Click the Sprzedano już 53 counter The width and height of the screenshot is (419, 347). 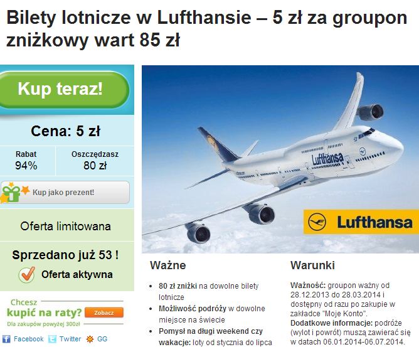65,255
